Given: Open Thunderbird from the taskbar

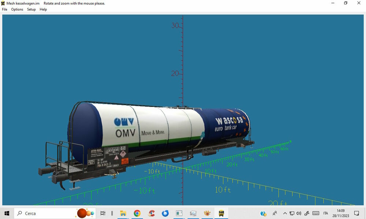Looking at the screenshot, I should 165,213.
